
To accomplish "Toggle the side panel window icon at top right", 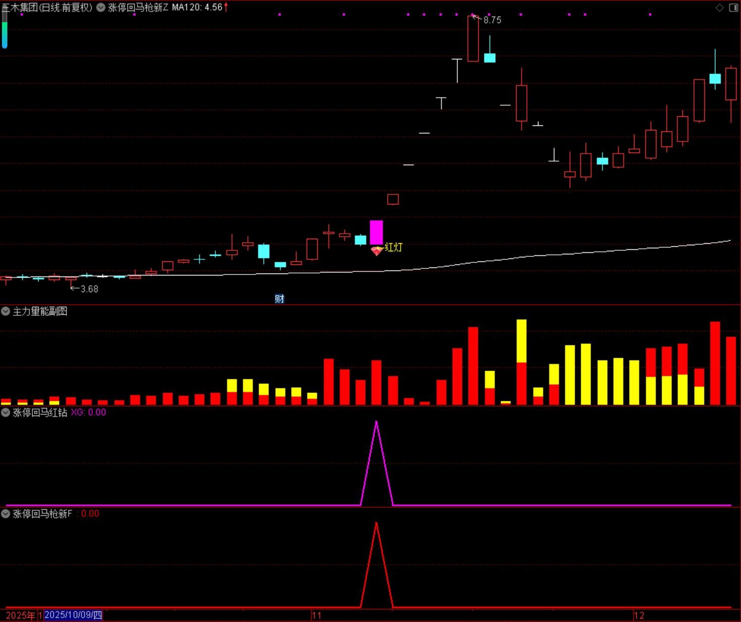I will (x=733, y=8).
